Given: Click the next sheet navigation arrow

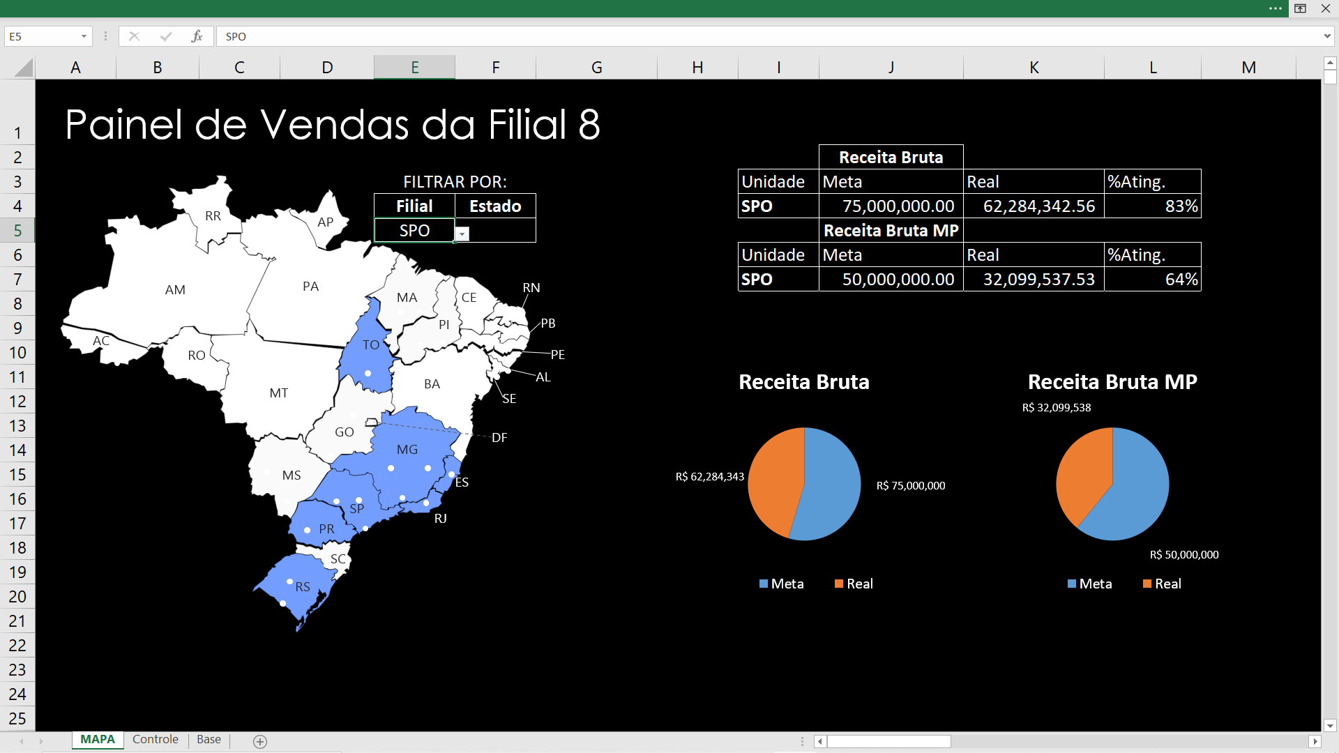Looking at the screenshot, I should pos(41,741).
